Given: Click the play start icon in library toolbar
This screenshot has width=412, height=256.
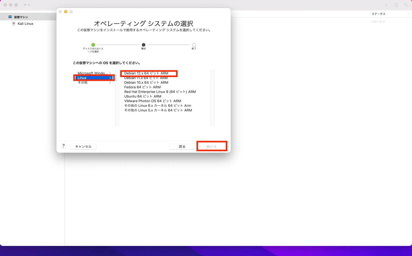Looking at the screenshot, I should click(386, 5).
